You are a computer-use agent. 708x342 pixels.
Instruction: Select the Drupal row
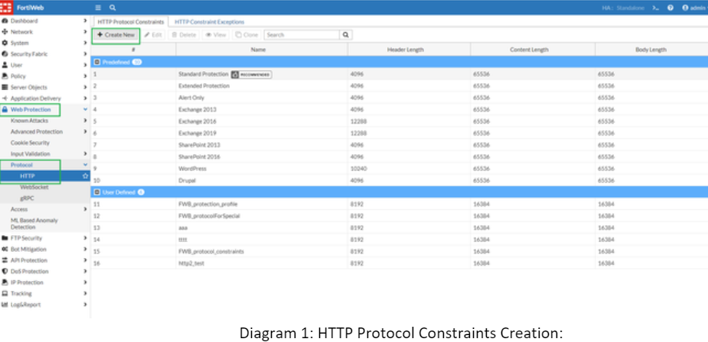click(399, 180)
